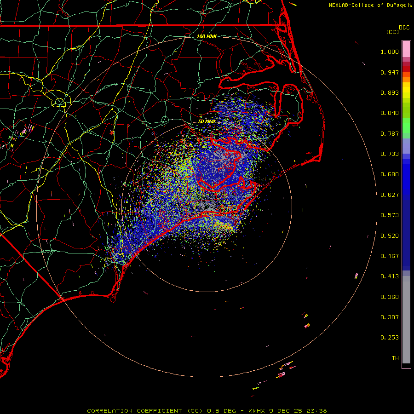The height and width of the screenshot is (414, 414).
Task: Click the TH threshold label
Action: (x=395, y=358)
